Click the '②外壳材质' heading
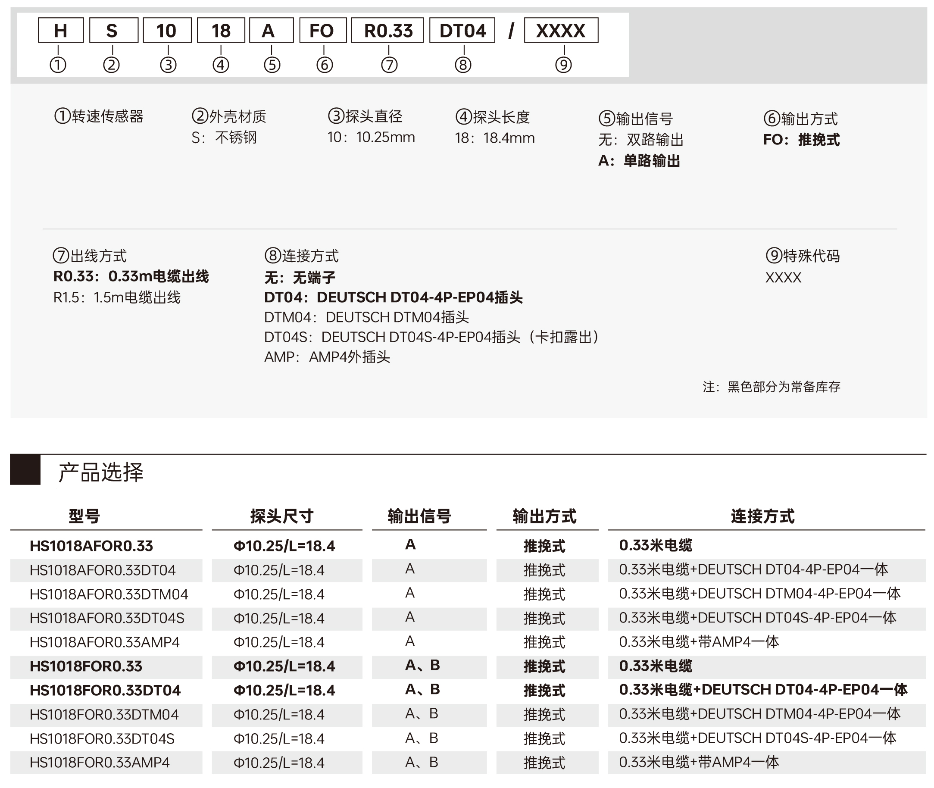The width and height of the screenshot is (934, 788). tap(229, 116)
